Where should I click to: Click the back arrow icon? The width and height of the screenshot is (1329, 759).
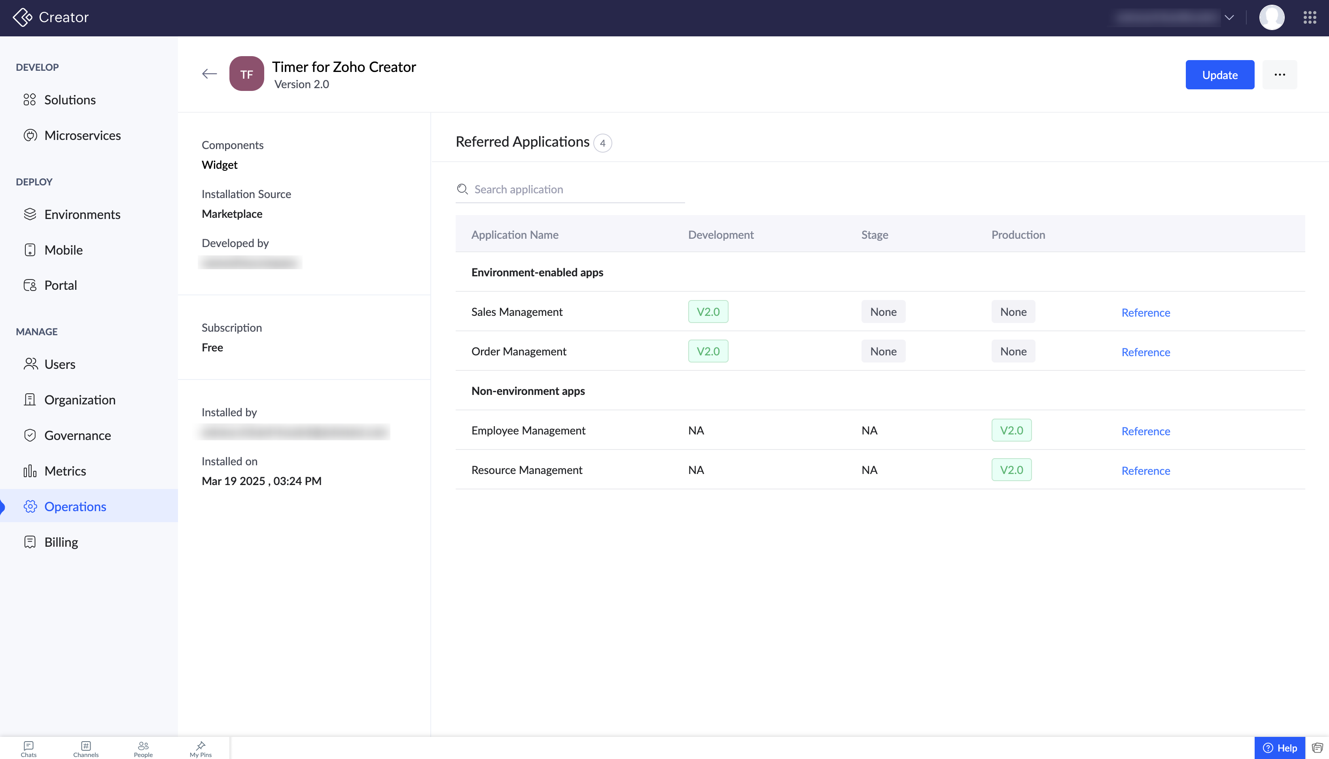tap(209, 74)
